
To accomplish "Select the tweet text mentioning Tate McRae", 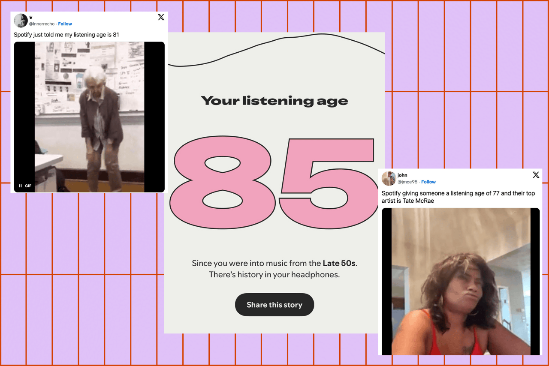I will coord(458,197).
